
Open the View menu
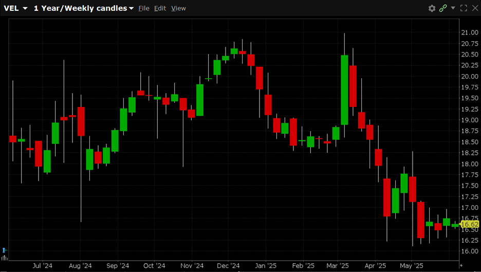point(178,8)
